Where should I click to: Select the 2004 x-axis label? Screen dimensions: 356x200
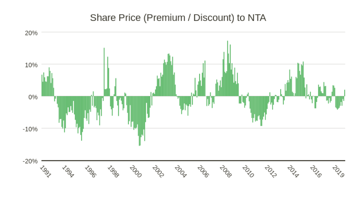(x=180, y=172)
